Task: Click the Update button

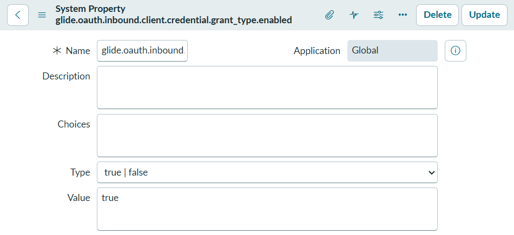Action: coord(484,15)
